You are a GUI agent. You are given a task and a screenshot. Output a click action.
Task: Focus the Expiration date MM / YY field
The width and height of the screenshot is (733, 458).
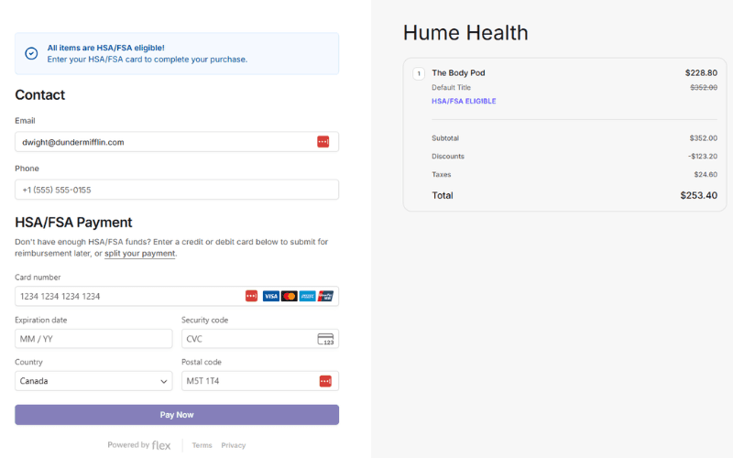[x=93, y=339]
